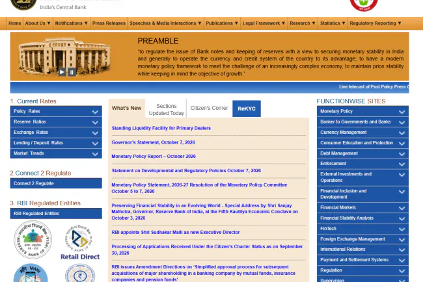
Task: Open Regulatory Reporting menu
Action: (x=375, y=23)
